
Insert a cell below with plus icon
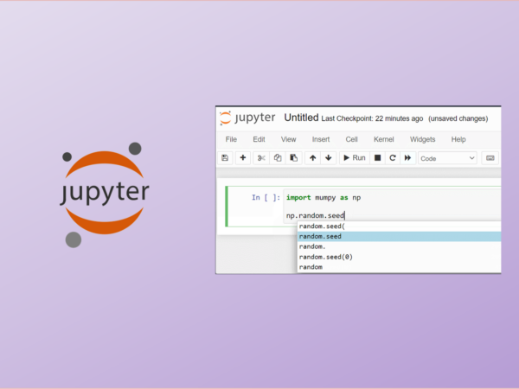click(242, 158)
